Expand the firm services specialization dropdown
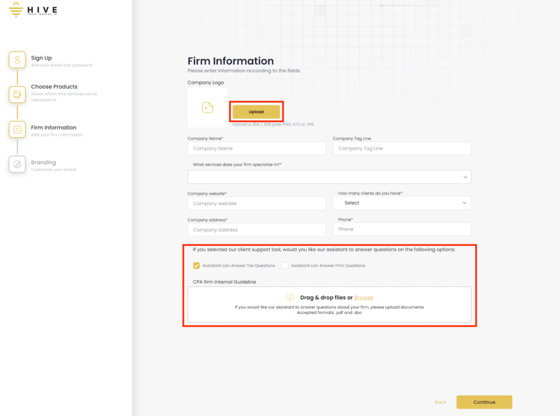560x416 pixels. point(329,177)
